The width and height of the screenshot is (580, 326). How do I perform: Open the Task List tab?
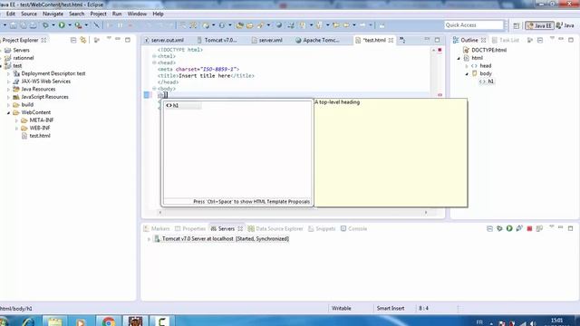pos(506,40)
